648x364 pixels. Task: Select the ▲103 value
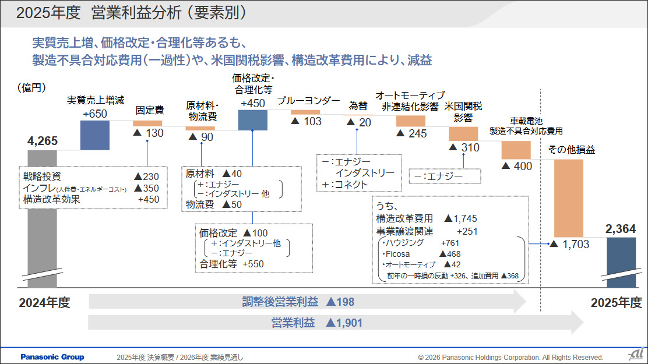(x=306, y=122)
